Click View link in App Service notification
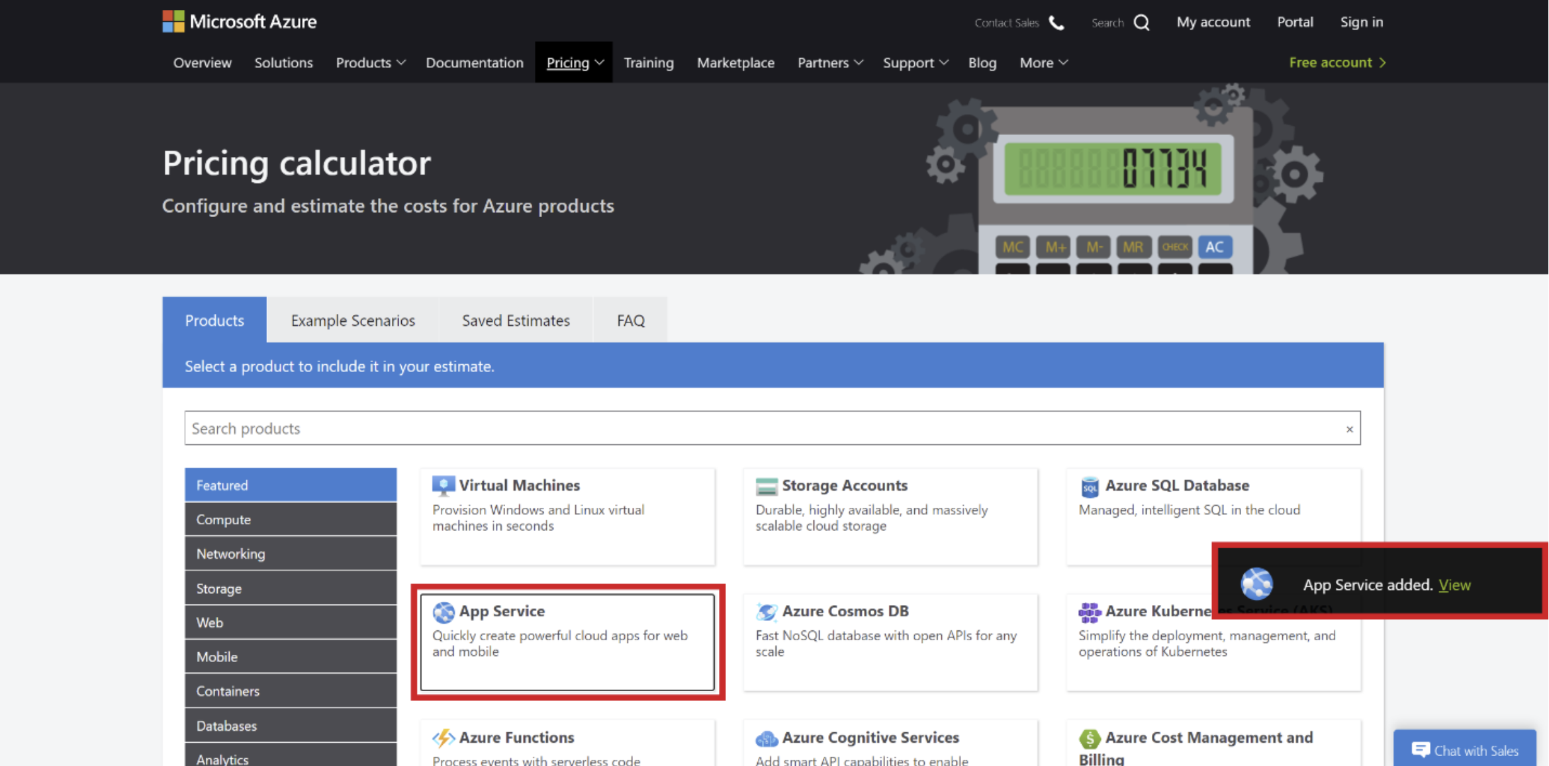The height and width of the screenshot is (766, 1549). 1454,585
